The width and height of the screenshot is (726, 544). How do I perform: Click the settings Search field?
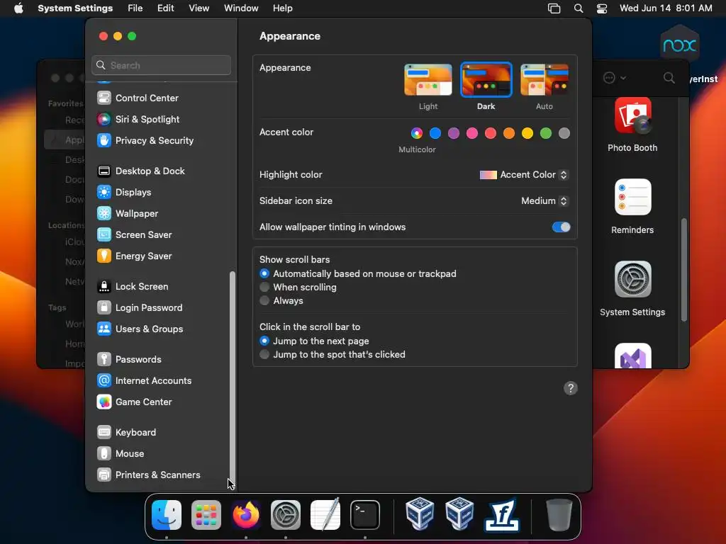coord(161,65)
